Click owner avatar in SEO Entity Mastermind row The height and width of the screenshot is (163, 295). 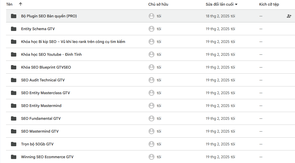click(x=152, y=106)
